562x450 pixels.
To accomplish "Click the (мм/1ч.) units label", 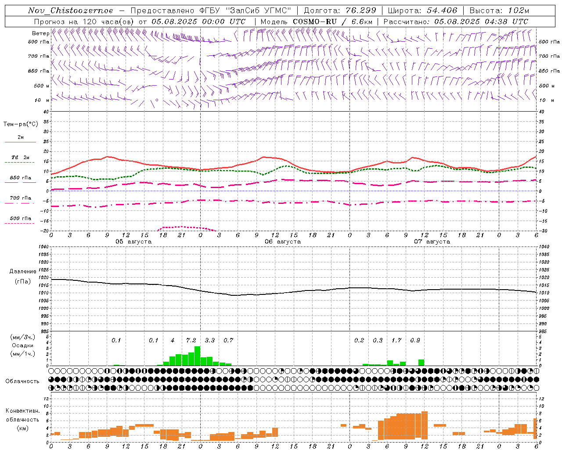I will click(22, 354).
